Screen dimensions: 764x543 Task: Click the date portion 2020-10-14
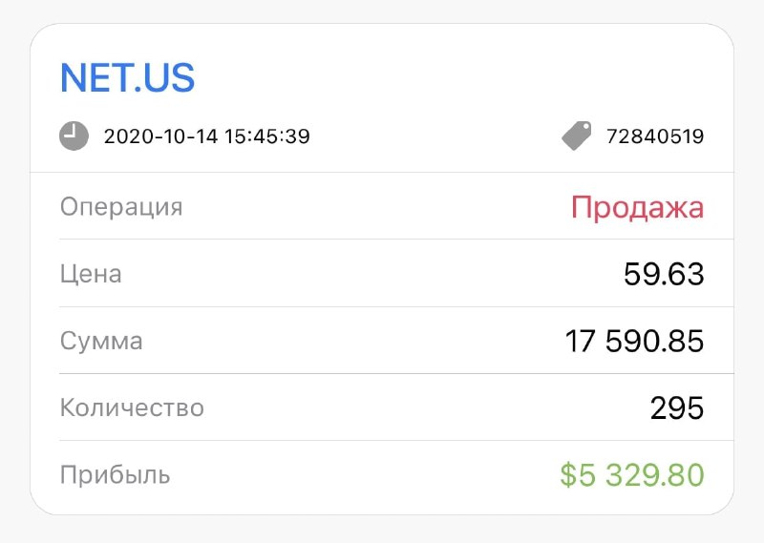coord(160,136)
